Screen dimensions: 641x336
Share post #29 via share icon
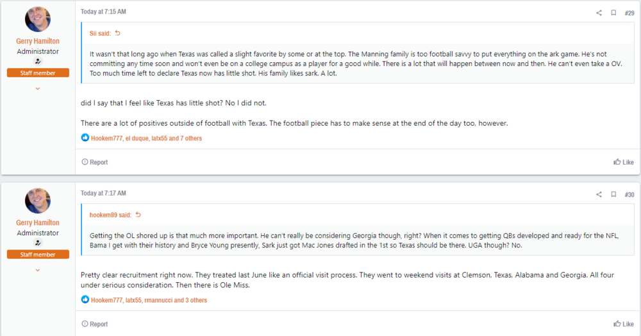point(599,13)
